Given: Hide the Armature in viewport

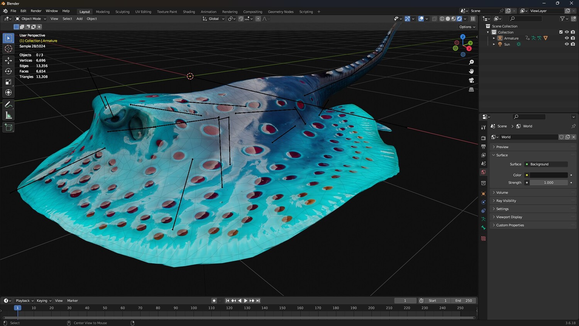Looking at the screenshot, I should click(x=567, y=38).
